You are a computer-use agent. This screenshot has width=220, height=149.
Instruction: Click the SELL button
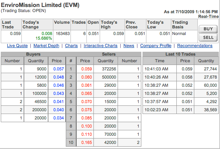pos(208,37)
